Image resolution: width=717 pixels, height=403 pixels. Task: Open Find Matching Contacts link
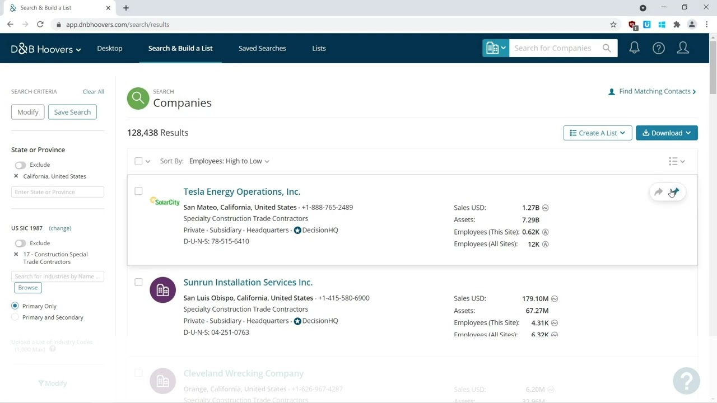tap(652, 92)
